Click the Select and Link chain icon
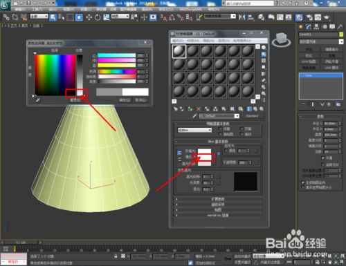 pyautogui.click(x=6, y=17)
